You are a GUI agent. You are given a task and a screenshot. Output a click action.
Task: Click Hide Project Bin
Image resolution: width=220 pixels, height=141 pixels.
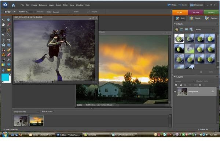pyautogui.click(x=11, y=130)
